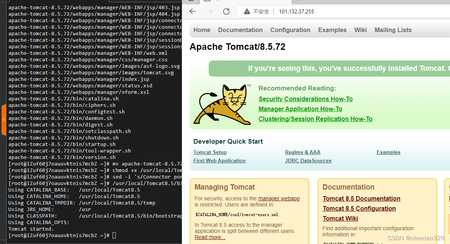Click terminal line with bin/version.sh
The width and height of the screenshot is (450, 244).
click(x=62, y=157)
